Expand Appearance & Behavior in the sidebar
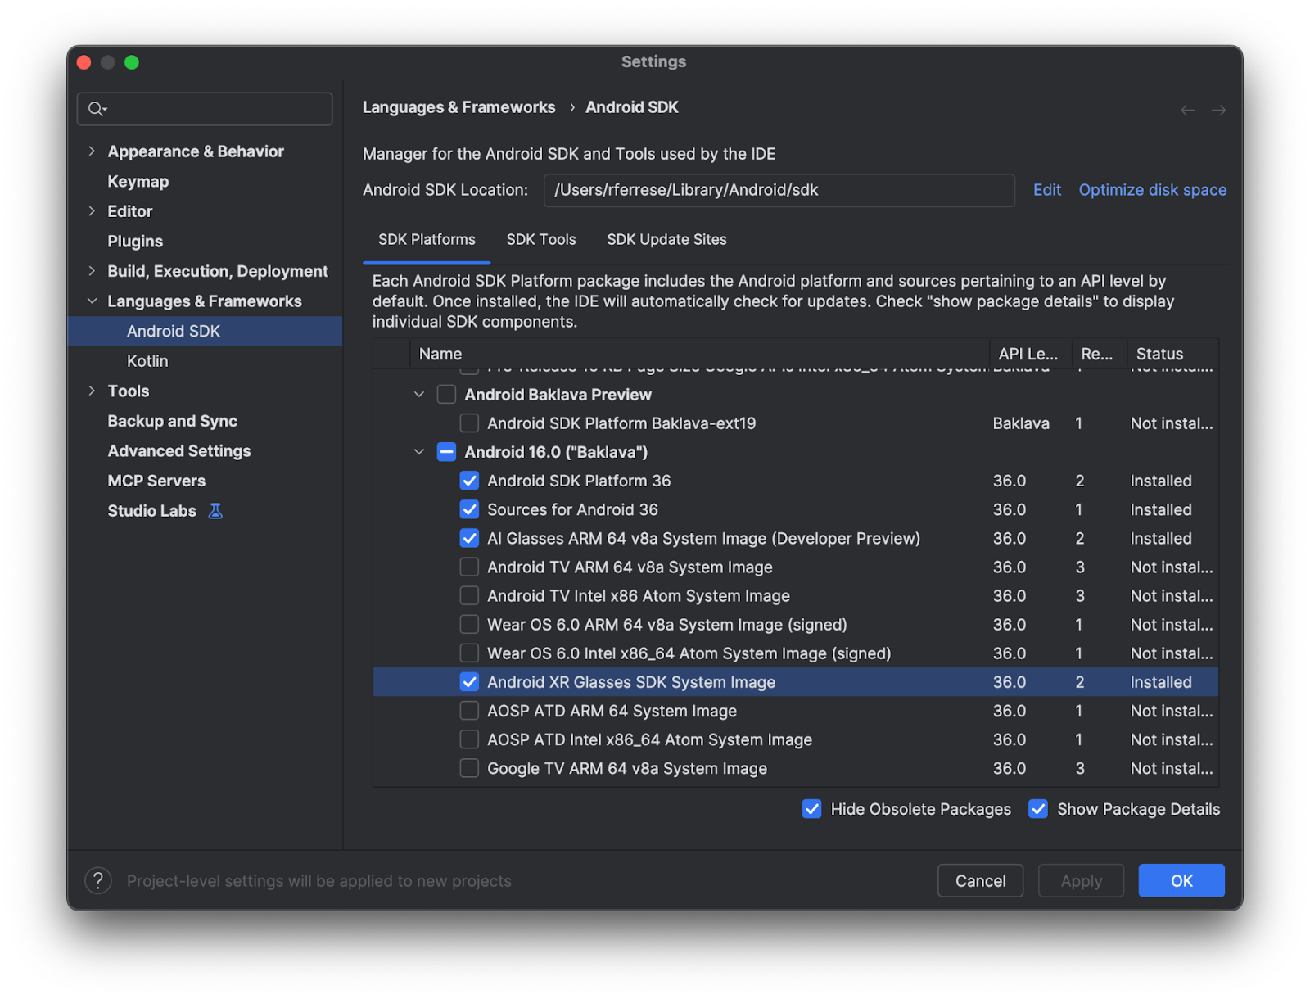1310x999 pixels. click(x=92, y=151)
